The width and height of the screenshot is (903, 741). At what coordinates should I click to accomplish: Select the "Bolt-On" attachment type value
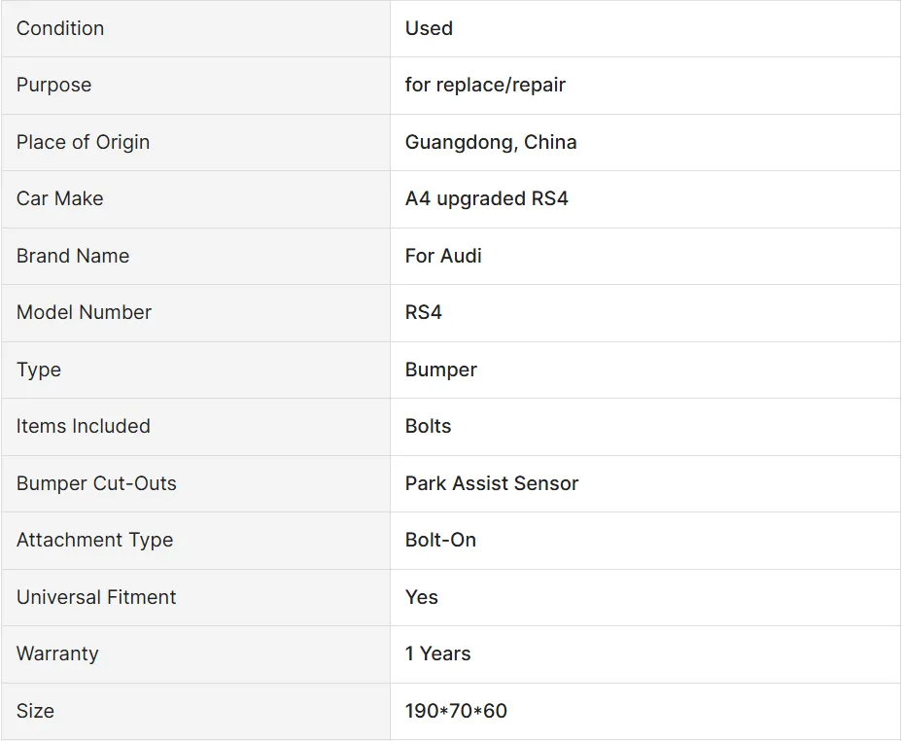tap(440, 540)
